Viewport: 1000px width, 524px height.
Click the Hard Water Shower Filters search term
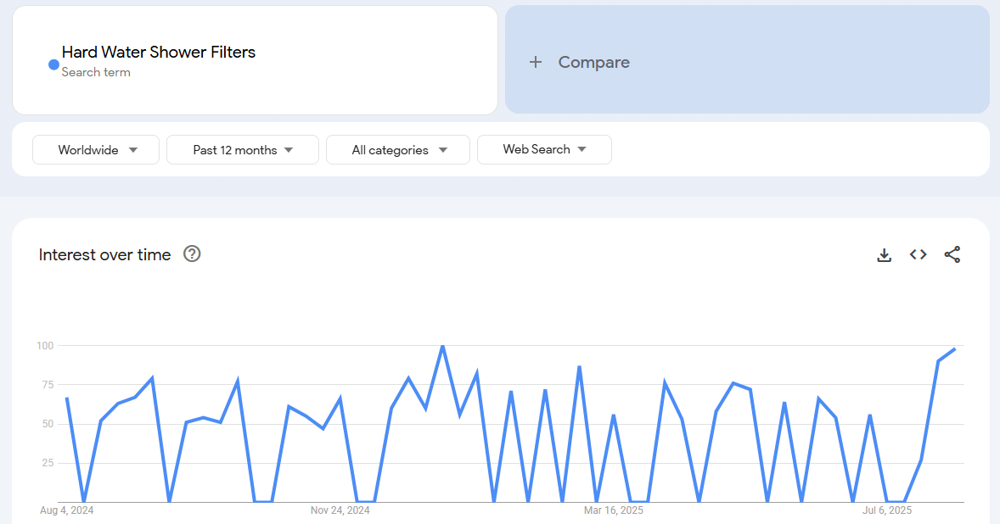coord(159,52)
